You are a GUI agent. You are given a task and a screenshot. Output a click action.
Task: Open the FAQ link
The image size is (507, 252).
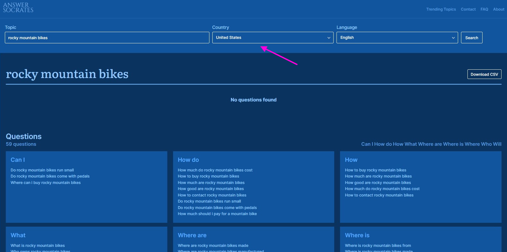(484, 9)
